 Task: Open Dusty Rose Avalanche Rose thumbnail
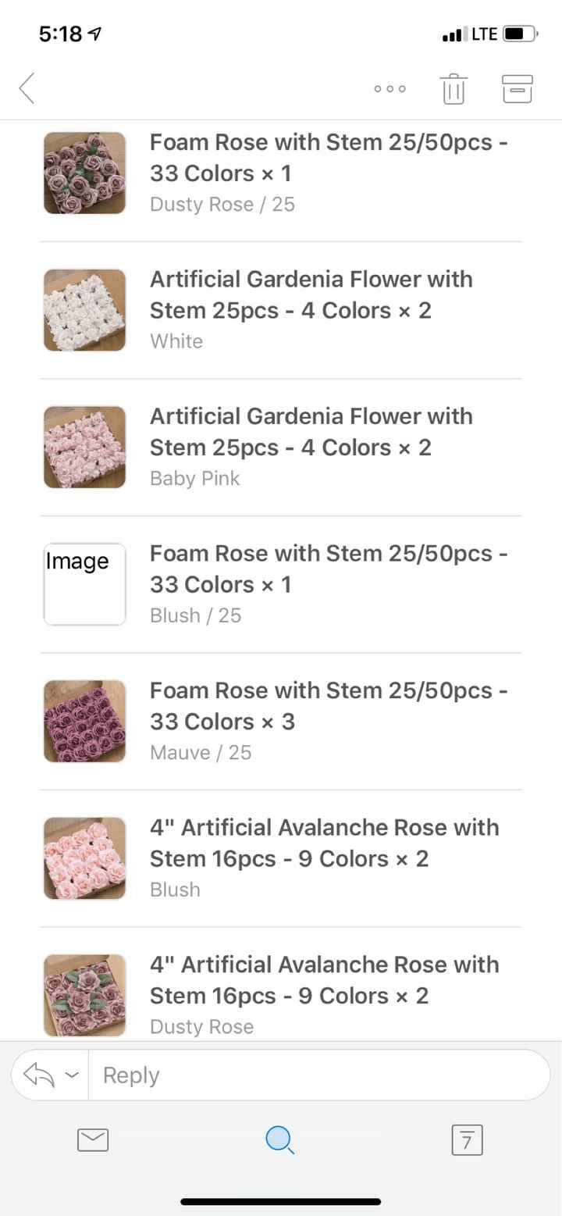tap(84, 995)
